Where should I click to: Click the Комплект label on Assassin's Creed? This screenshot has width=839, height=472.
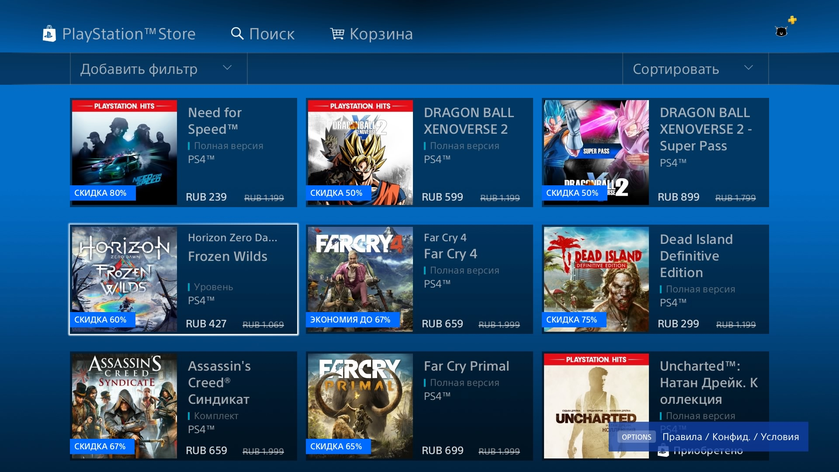tap(216, 416)
